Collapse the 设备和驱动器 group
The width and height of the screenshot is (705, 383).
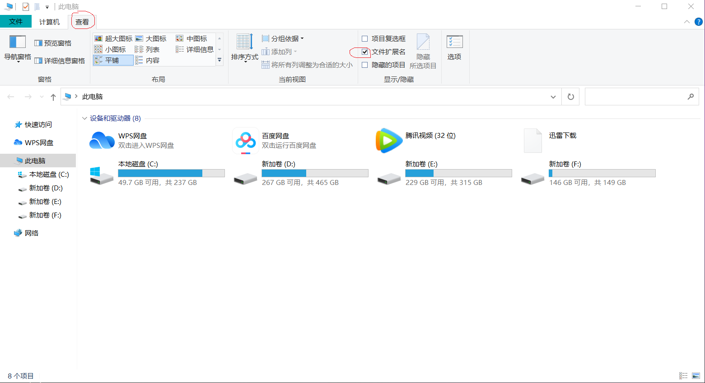[x=84, y=118]
